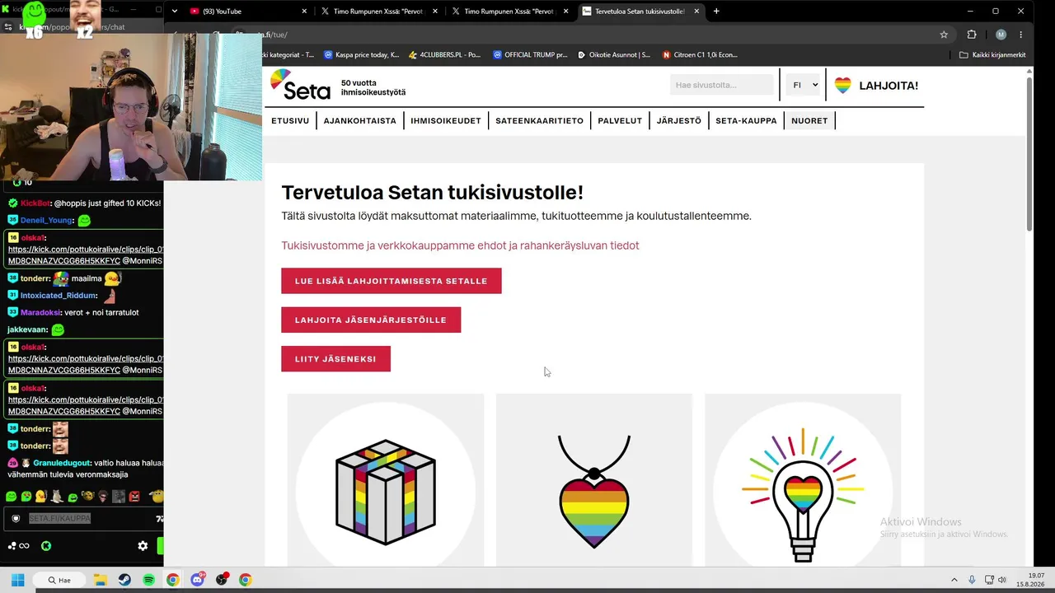Image resolution: width=1055 pixels, height=593 pixels.
Task: Open the Citroen C1 bookmark
Action: (701, 55)
